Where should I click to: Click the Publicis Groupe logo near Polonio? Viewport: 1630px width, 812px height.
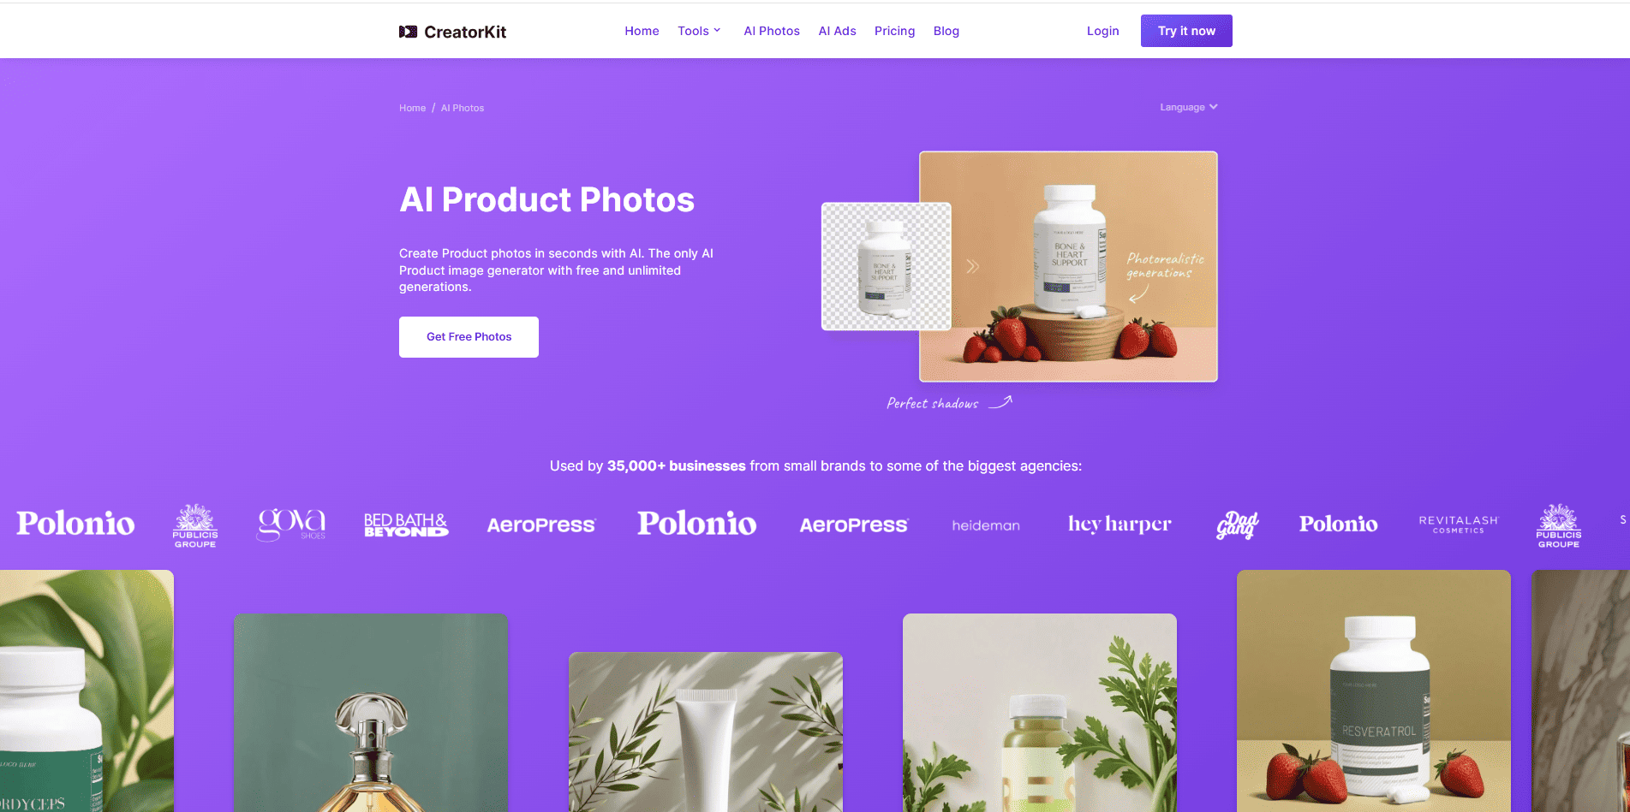(x=195, y=525)
